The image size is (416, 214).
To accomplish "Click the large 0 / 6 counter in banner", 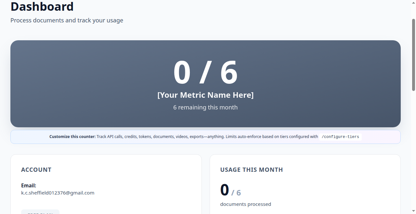I will pos(205,73).
